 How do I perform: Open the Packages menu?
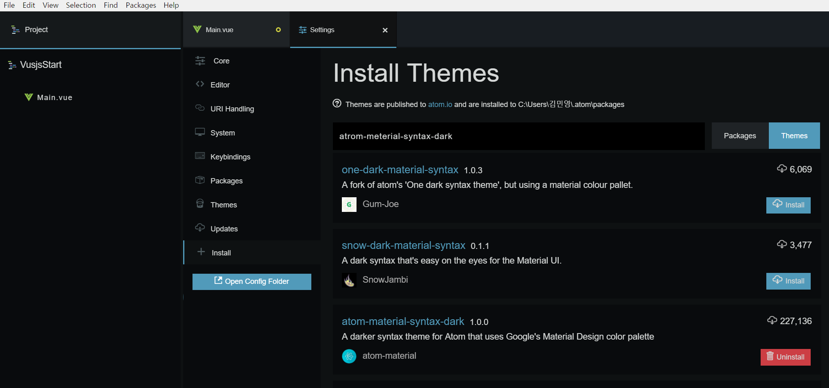tap(141, 5)
